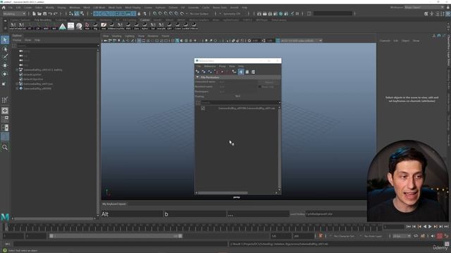Activate the Rotate tool in the toolbox

(x=5, y=74)
